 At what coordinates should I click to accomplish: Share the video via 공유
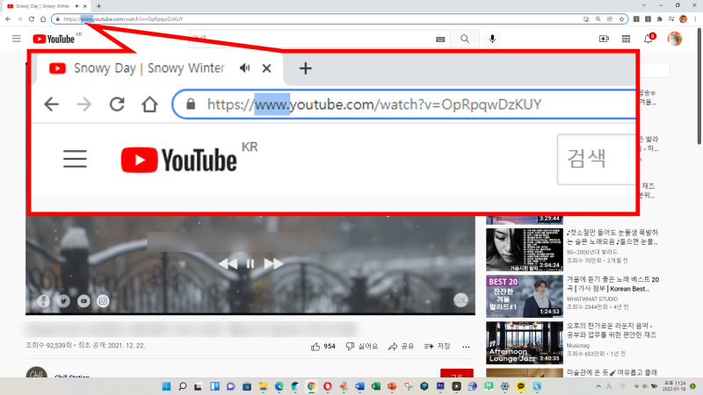click(401, 346)
